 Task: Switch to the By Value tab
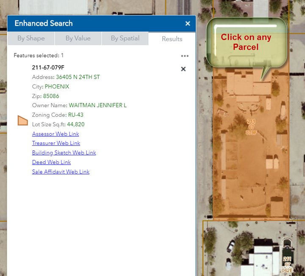[78, 39]
